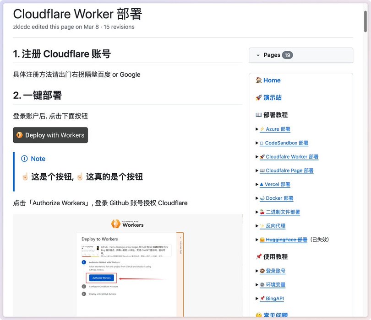Open the struck-through HuggingFace 部署 link
The height and width of the screenshot is (320, 371).
pyautogui.click(x=286, y=240)
